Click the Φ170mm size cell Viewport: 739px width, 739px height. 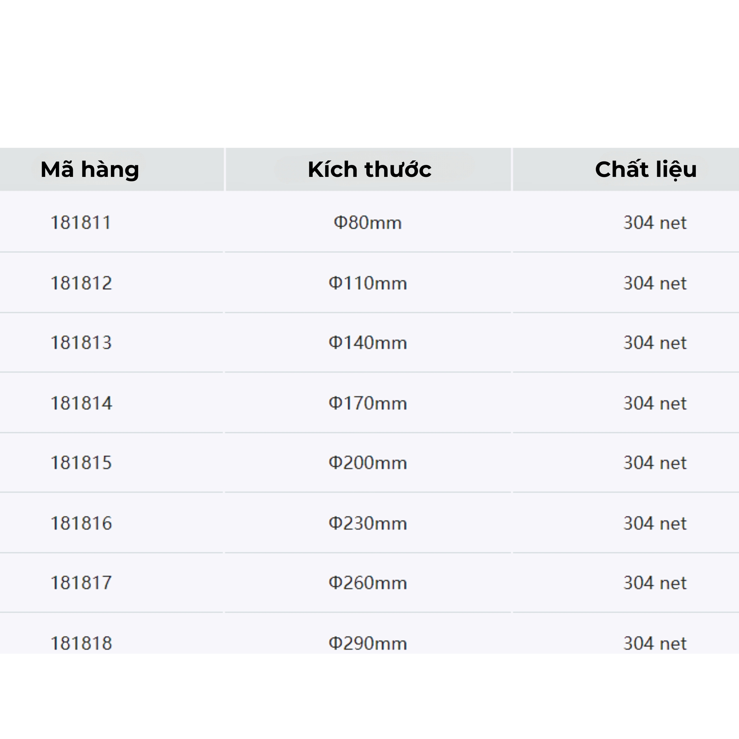point(367,403)
